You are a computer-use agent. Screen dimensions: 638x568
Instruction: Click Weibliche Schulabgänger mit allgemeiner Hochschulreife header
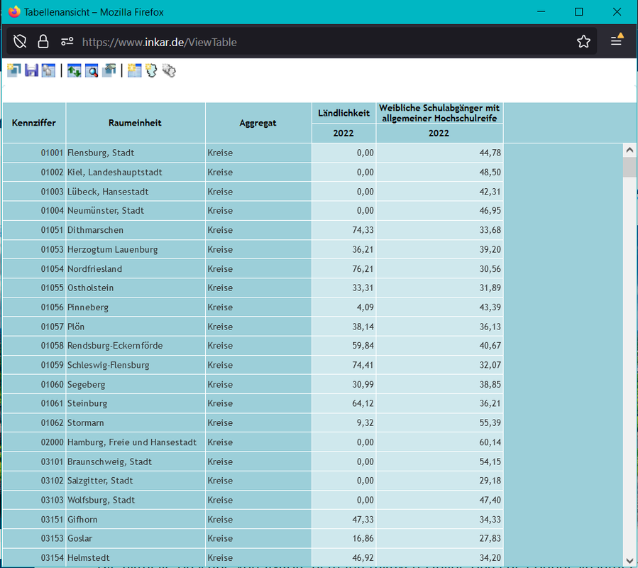(x=439, y=113)
